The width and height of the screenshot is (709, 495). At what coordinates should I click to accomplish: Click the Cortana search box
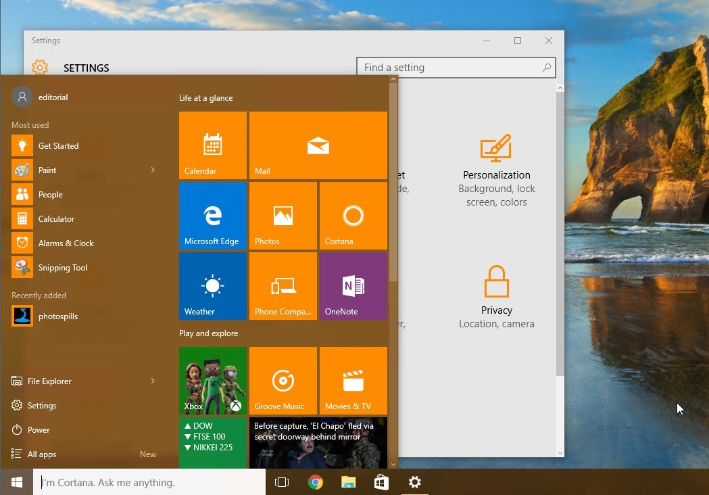(x=149, y=482)
